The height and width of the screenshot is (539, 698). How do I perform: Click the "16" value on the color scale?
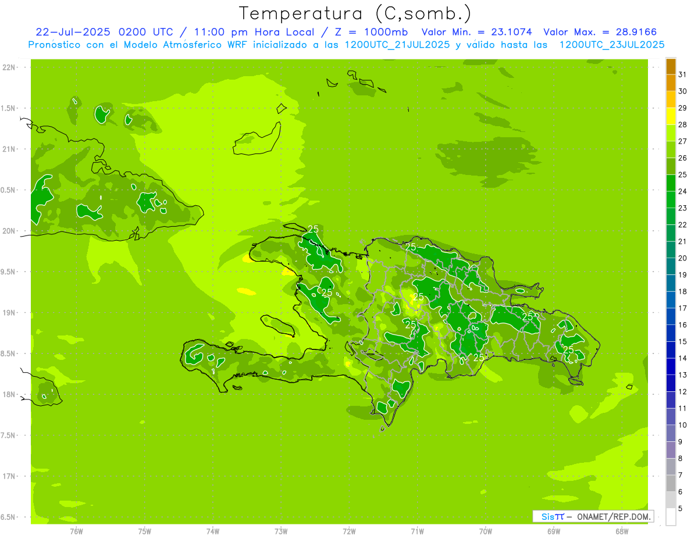point(683,325)
